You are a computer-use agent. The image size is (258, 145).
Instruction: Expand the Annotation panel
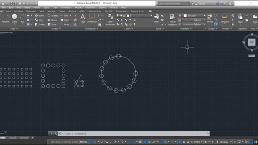point(92,29)
